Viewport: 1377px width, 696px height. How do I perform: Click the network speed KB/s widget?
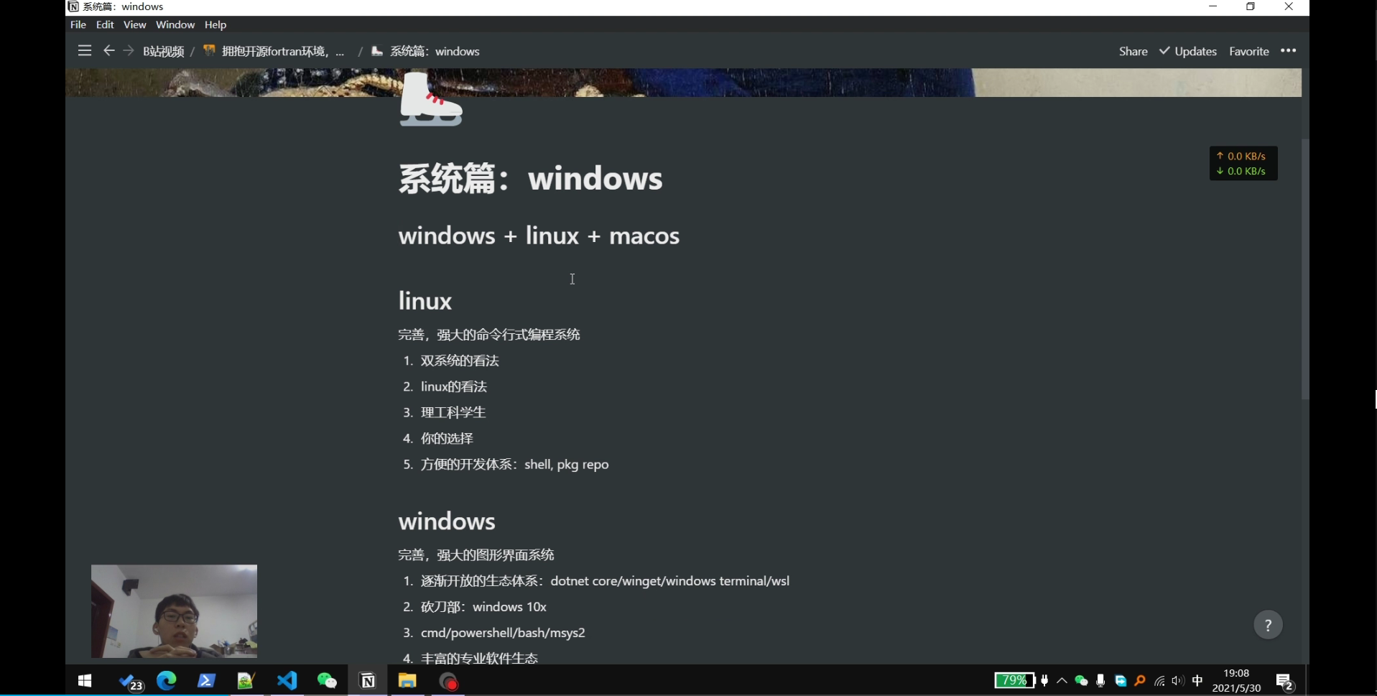(x=1243, y=164)
